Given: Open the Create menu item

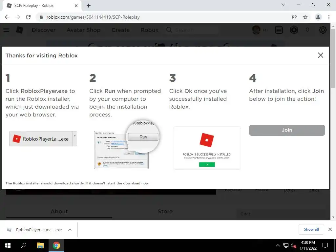Looking at the screenshot, I should [x=120, y=30].
